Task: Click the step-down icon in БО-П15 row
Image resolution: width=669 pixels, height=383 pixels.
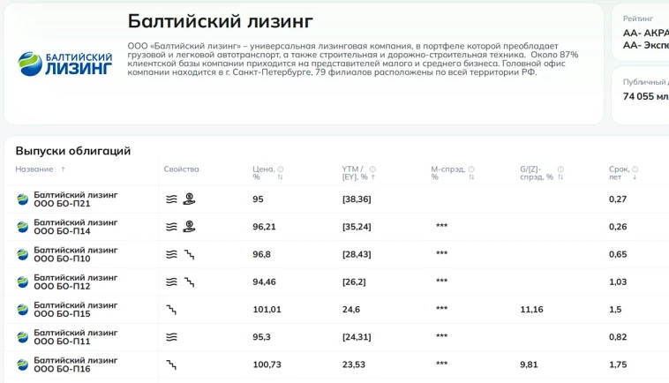Action: click(171, 310)
